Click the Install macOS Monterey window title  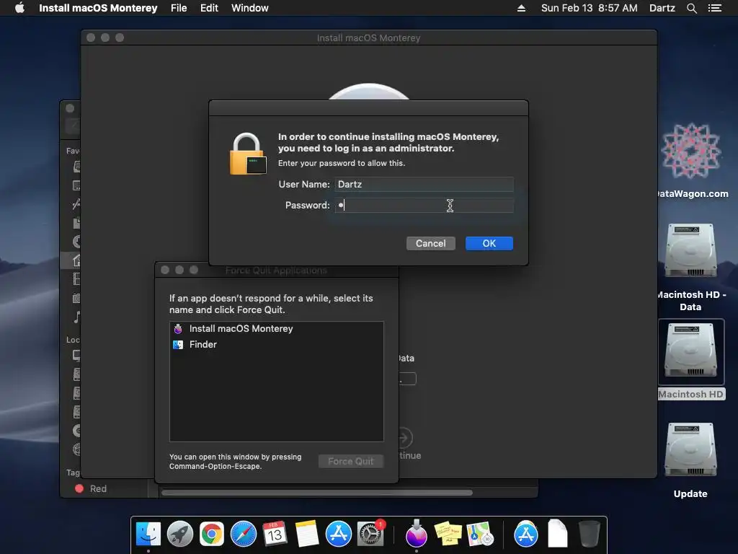(x=368, y=38)
